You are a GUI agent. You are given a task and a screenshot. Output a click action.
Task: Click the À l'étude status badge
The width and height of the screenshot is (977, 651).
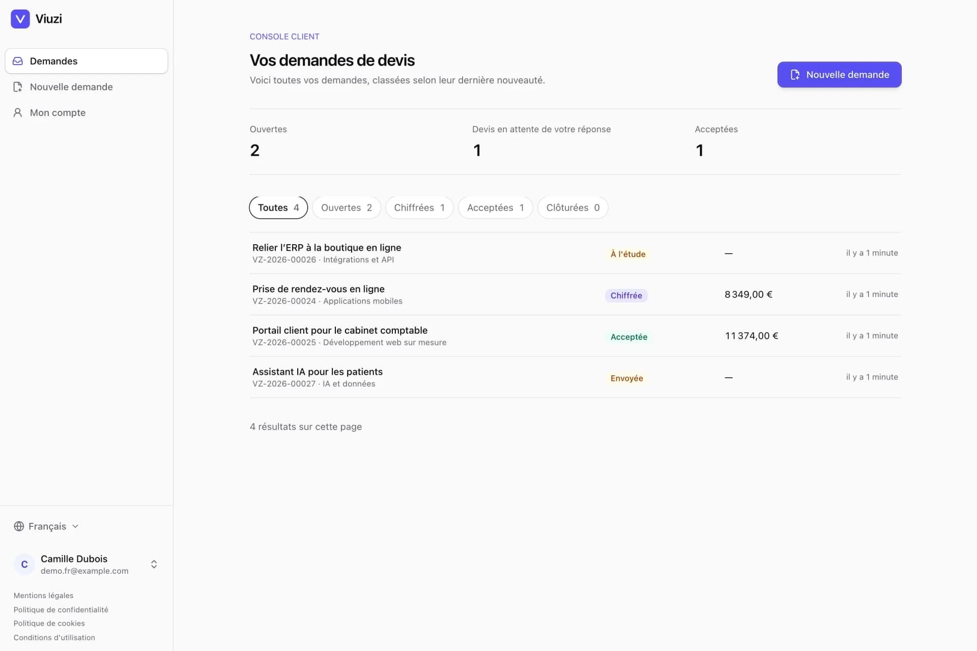[628, 254]
